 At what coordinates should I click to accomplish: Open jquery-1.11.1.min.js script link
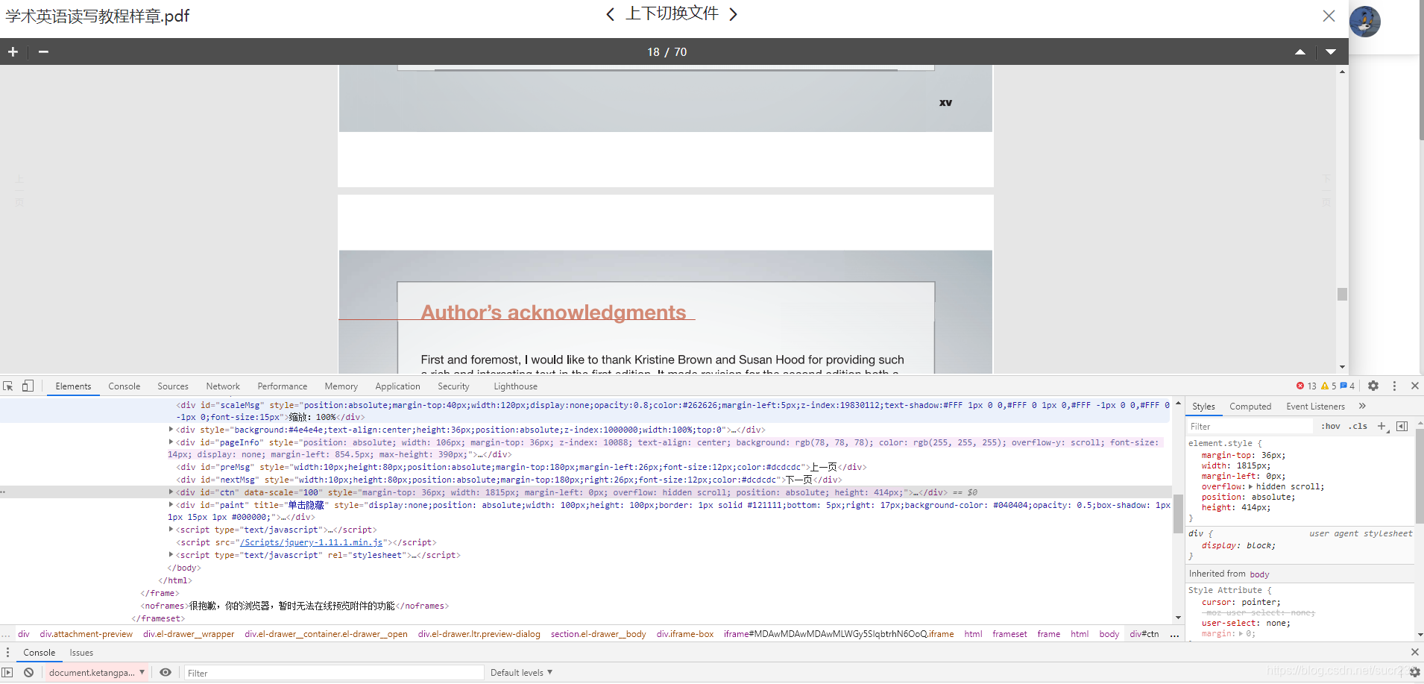(312, 542)
